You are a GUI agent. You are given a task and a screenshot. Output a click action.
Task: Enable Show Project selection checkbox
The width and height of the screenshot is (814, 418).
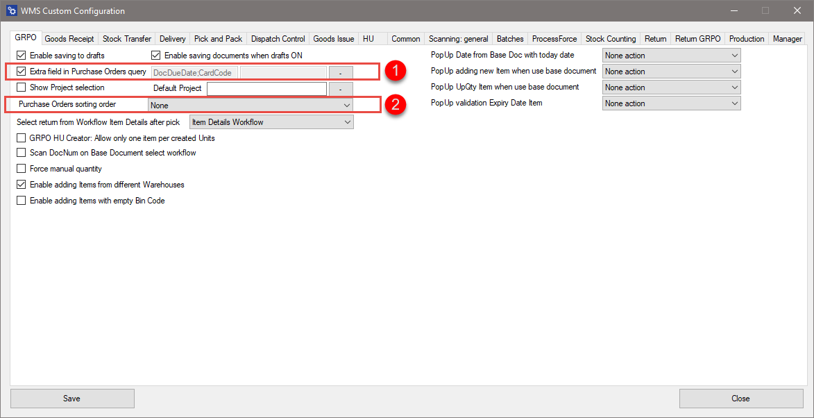point(22,88)
